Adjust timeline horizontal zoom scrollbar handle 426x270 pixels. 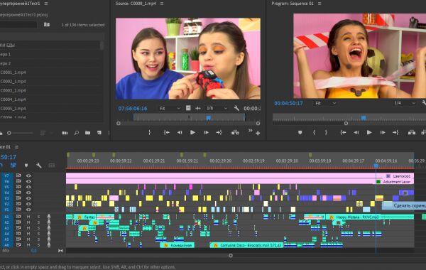230,256
